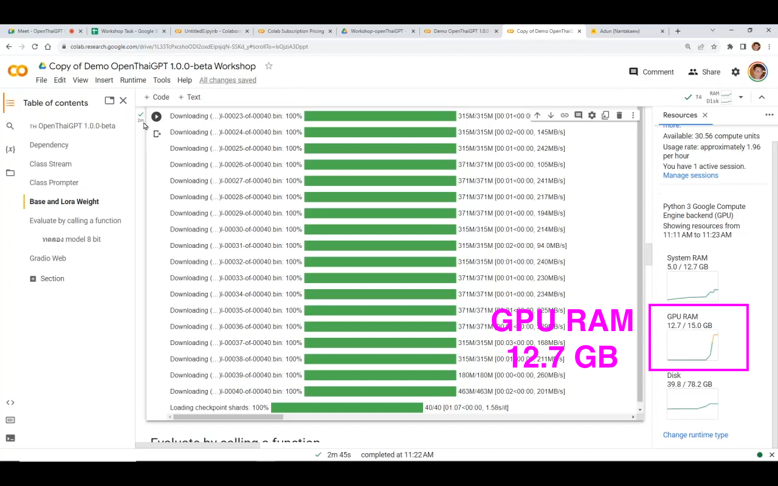
Task: Open the Terminal icon in sidebar
Action: point(10,438)
